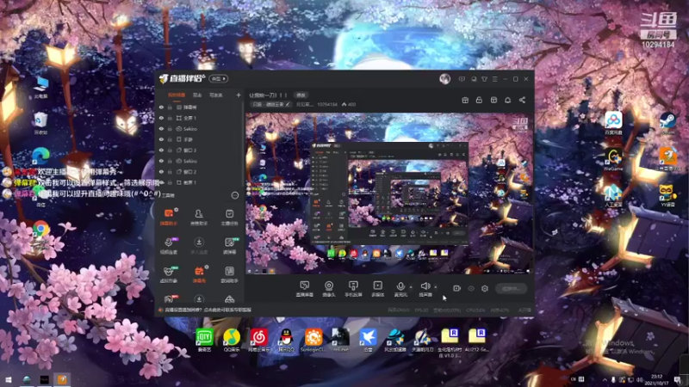Collapse the 工具箱 section circle button
Viewport: 689px width, 387px height.
(x=234, y=195)
